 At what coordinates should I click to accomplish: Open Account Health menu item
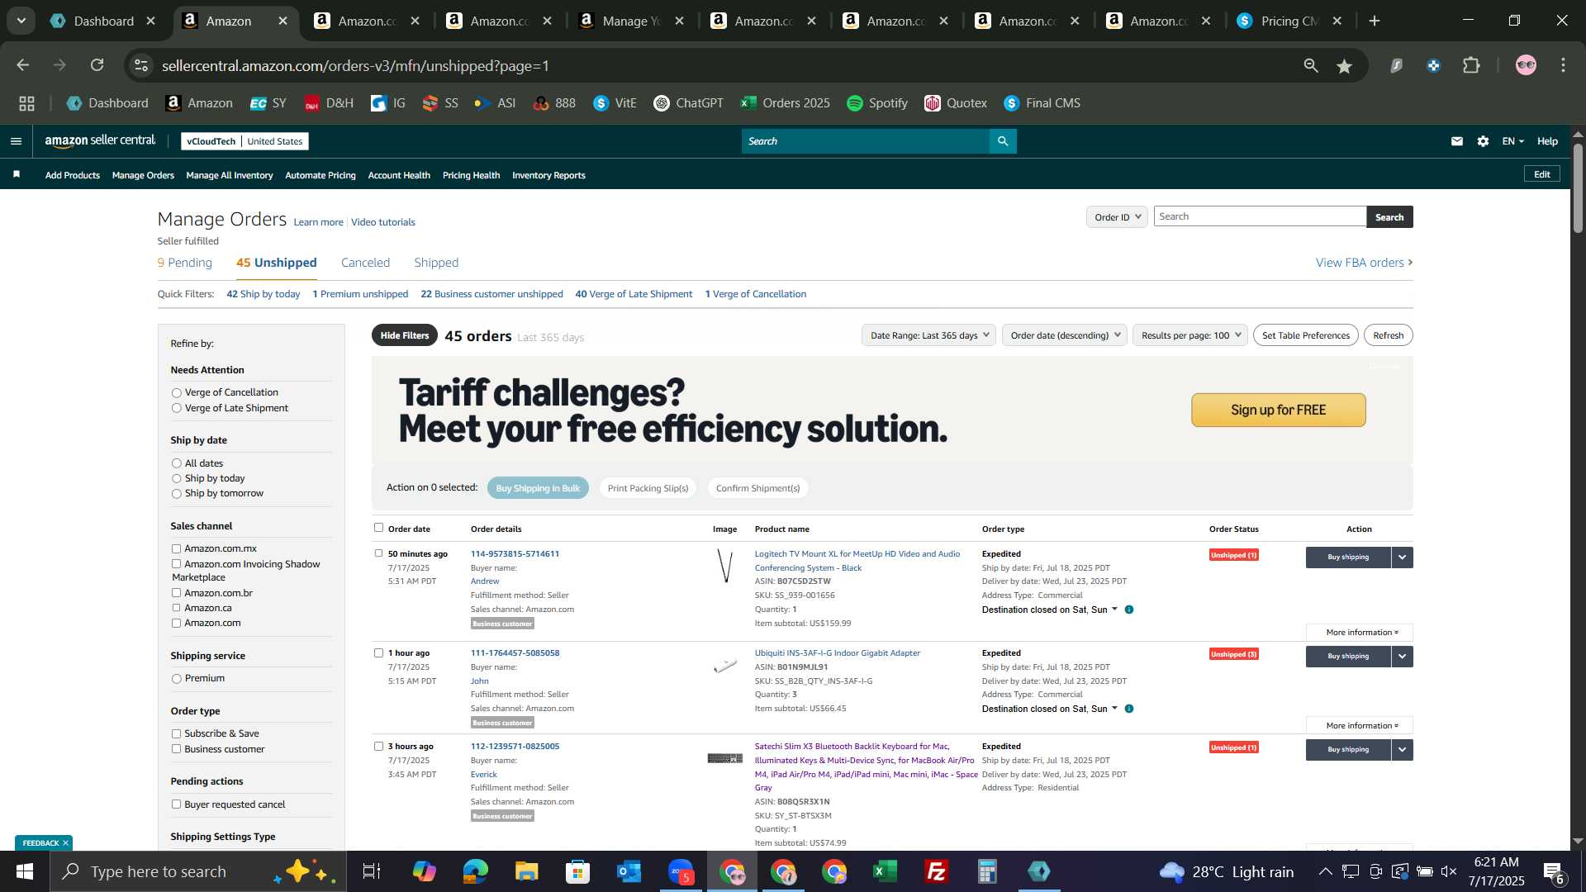pos(399,175)
